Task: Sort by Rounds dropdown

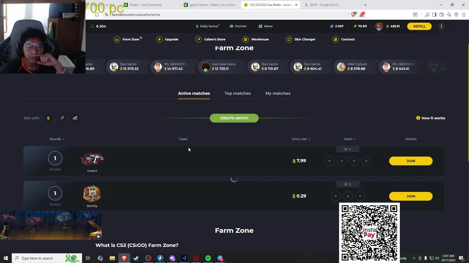Action: pos(57,139)
